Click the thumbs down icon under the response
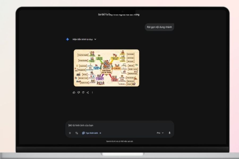 pos(78,92)
